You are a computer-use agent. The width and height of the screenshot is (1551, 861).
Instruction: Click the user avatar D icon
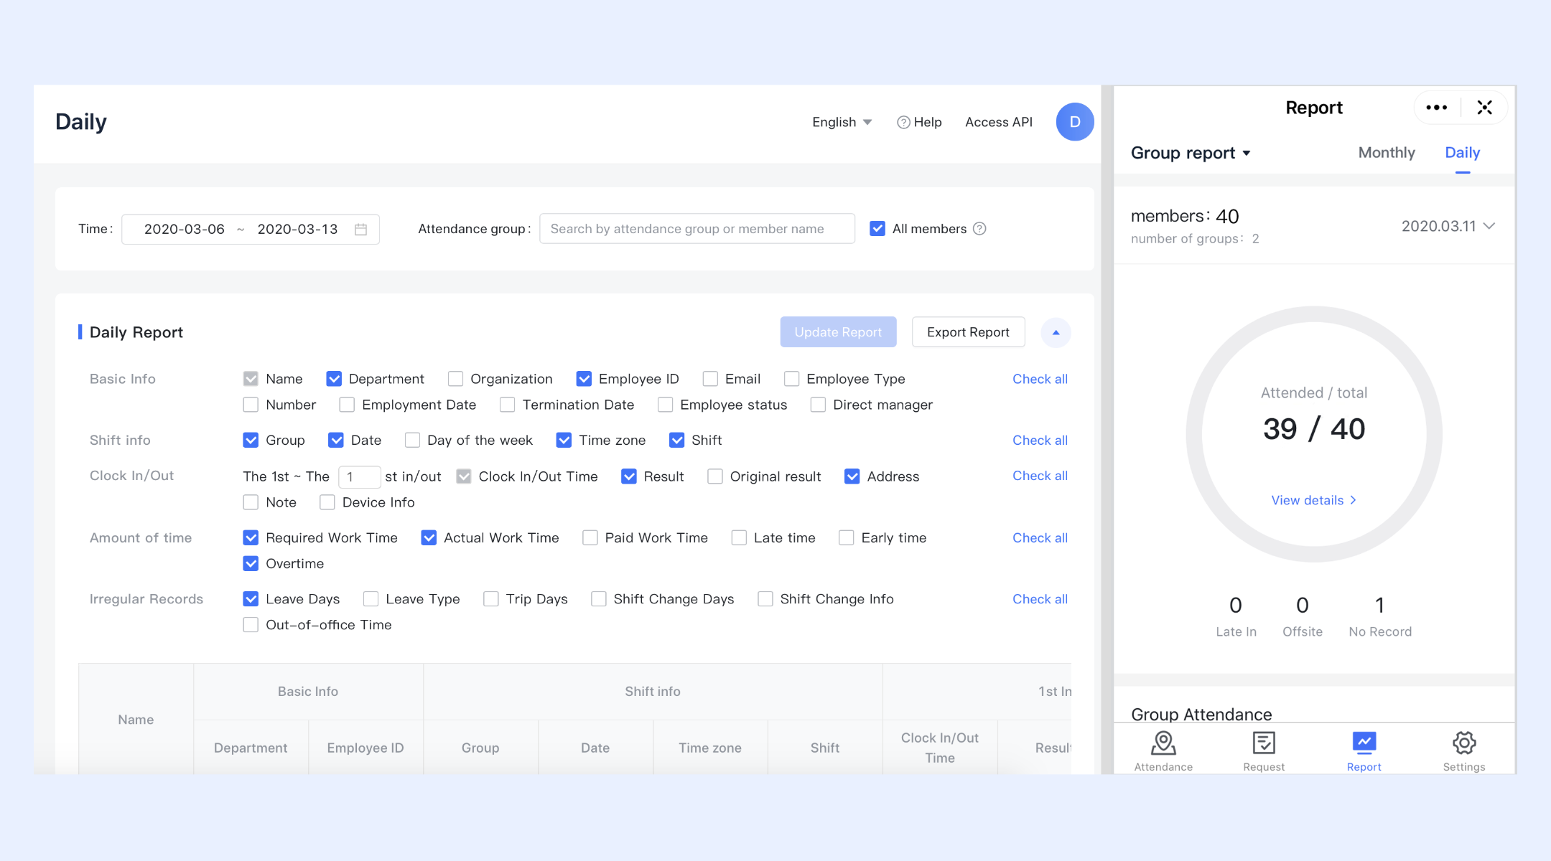[x=1074, y=122]
